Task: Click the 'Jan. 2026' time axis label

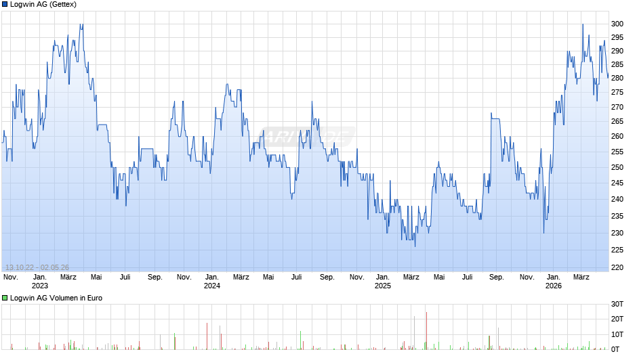Action: pyautogui.click(x=554, y=282)
